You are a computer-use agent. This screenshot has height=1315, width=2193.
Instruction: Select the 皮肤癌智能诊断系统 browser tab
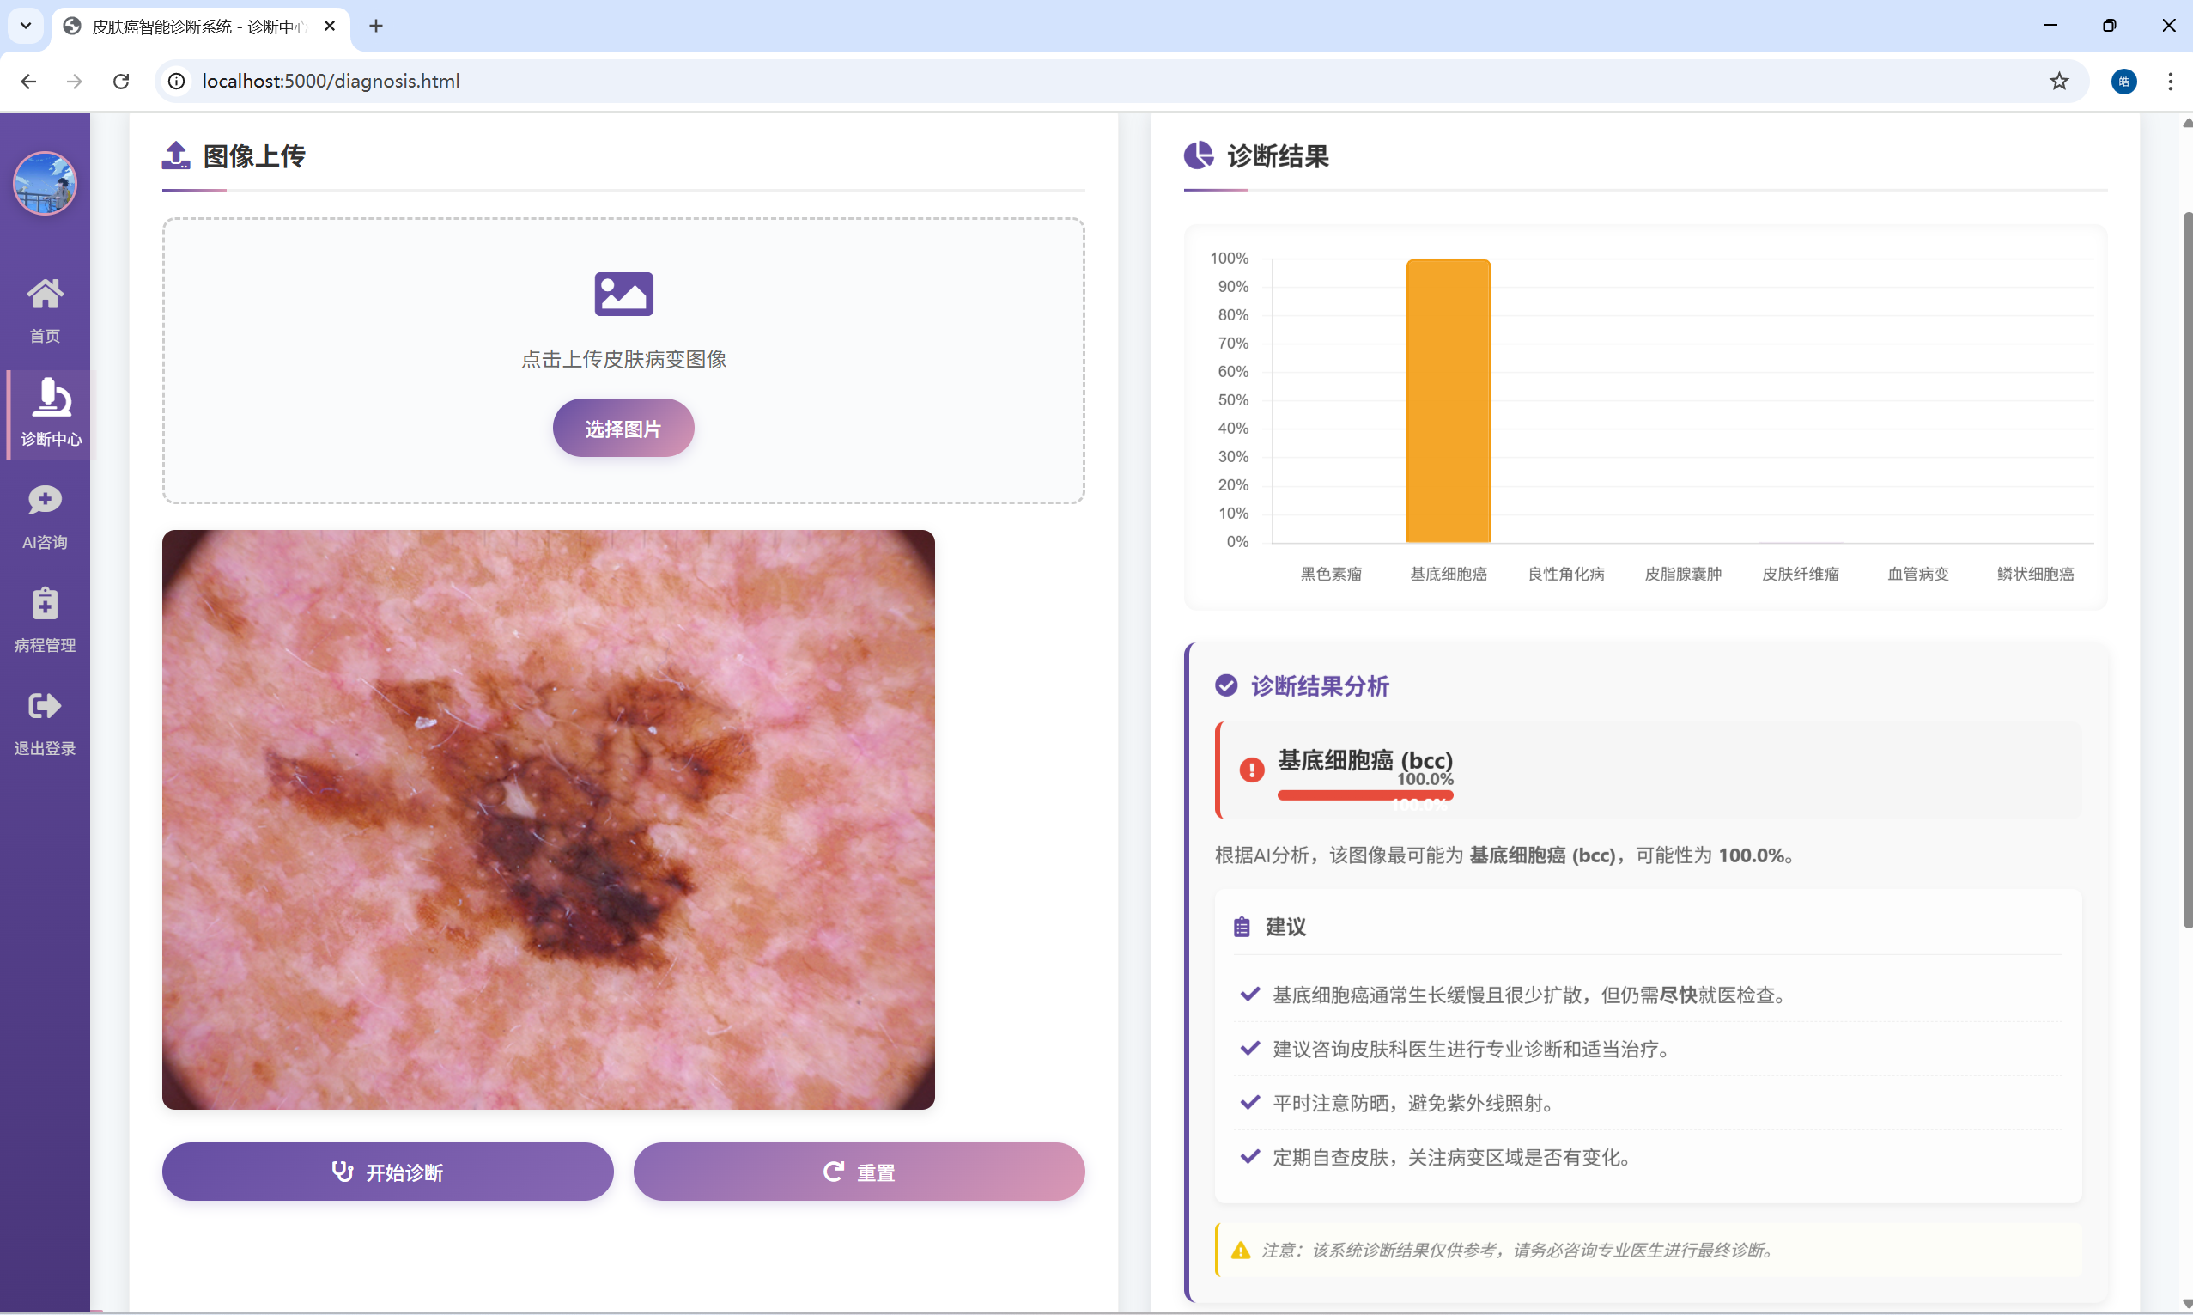pyautogui.click(x=197, y=27)
